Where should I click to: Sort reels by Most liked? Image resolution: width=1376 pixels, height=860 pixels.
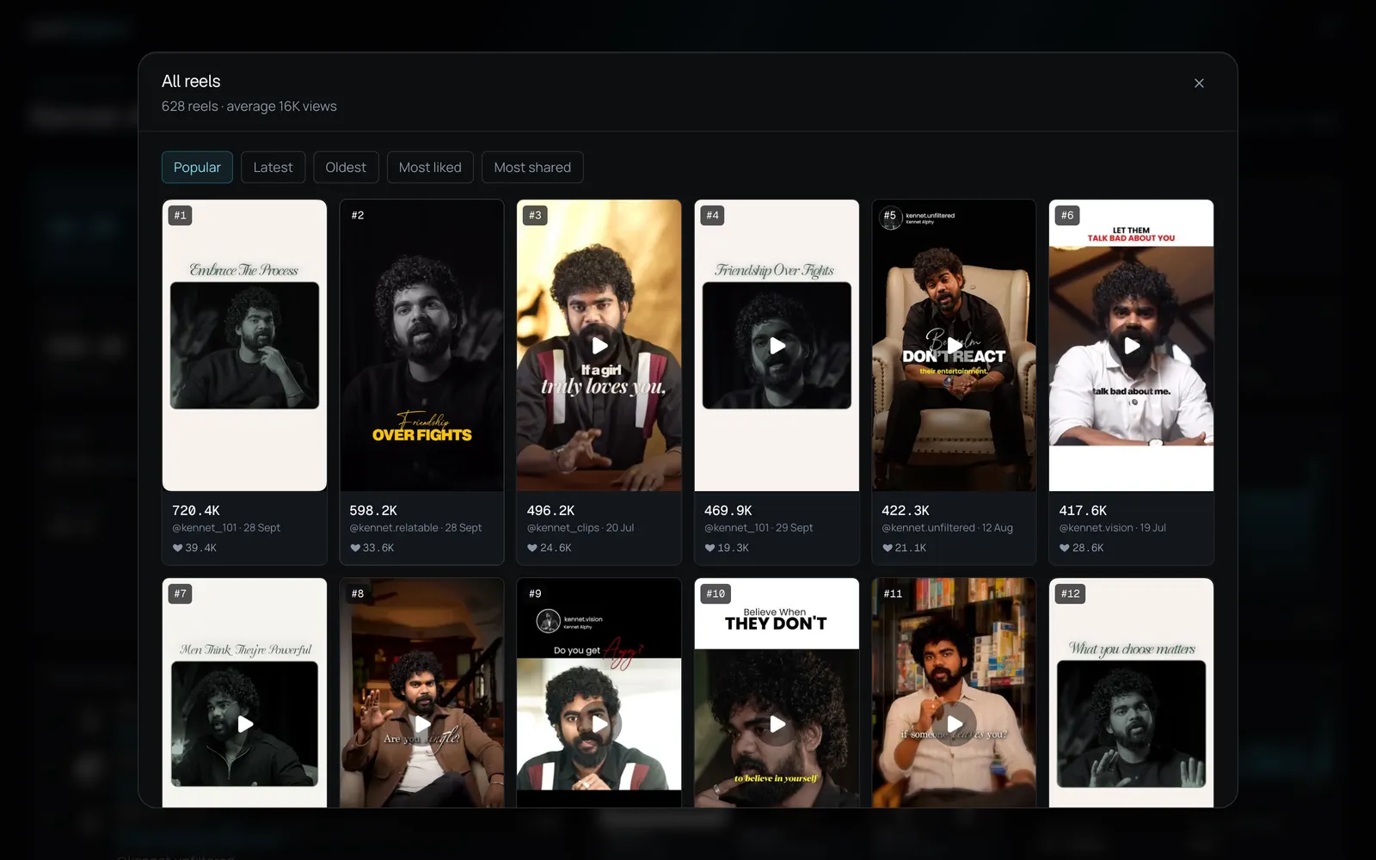pyautogui.click(x=430, y=168)
